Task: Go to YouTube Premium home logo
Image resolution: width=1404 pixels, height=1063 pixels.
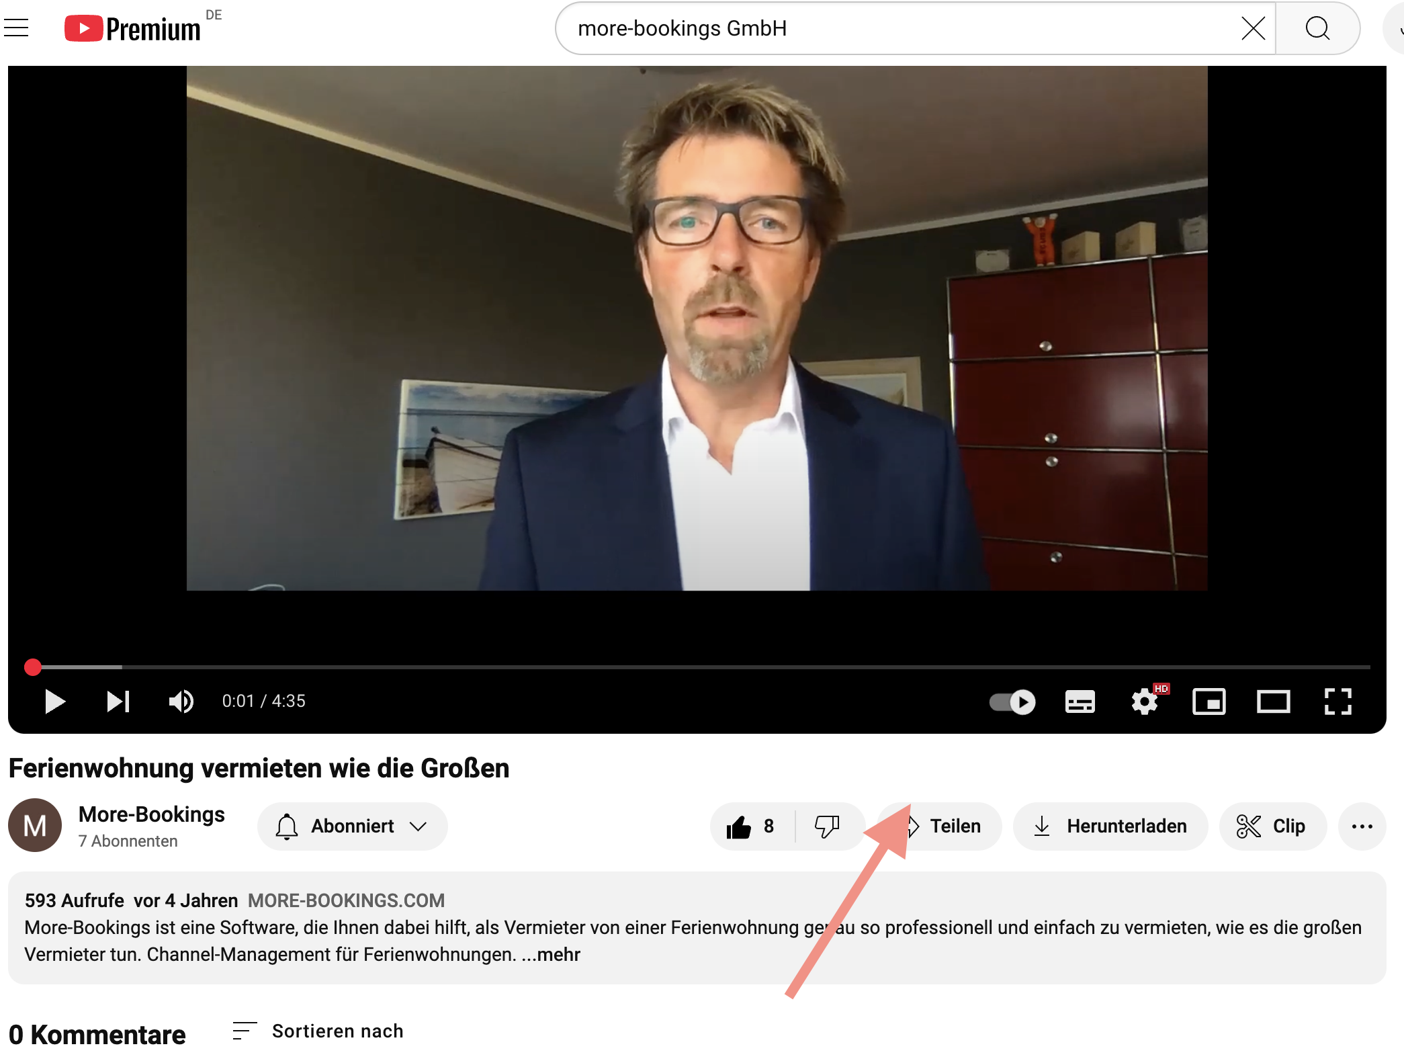Action: coord(133,28)
